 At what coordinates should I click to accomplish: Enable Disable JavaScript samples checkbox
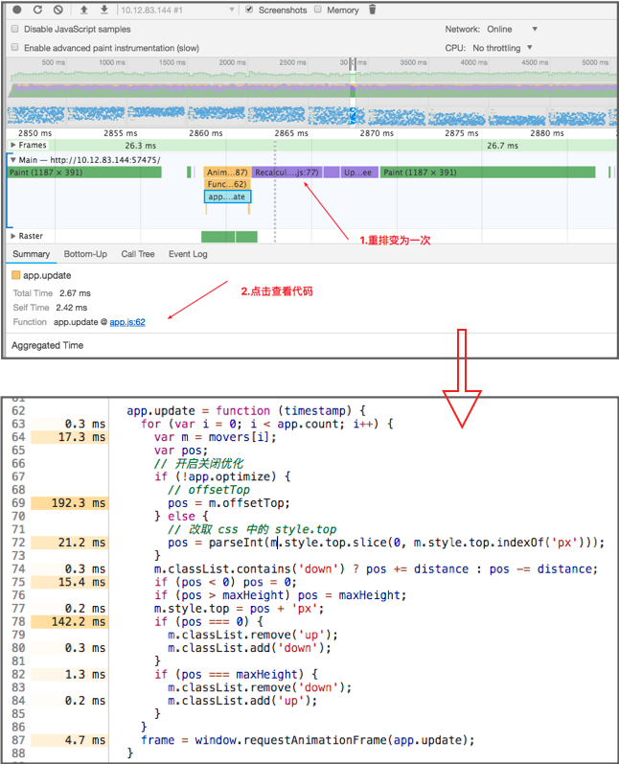pyautogui.click(x=15, y=29)
